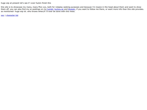Click the pipe separator between ooc and character list

(5, 15)
